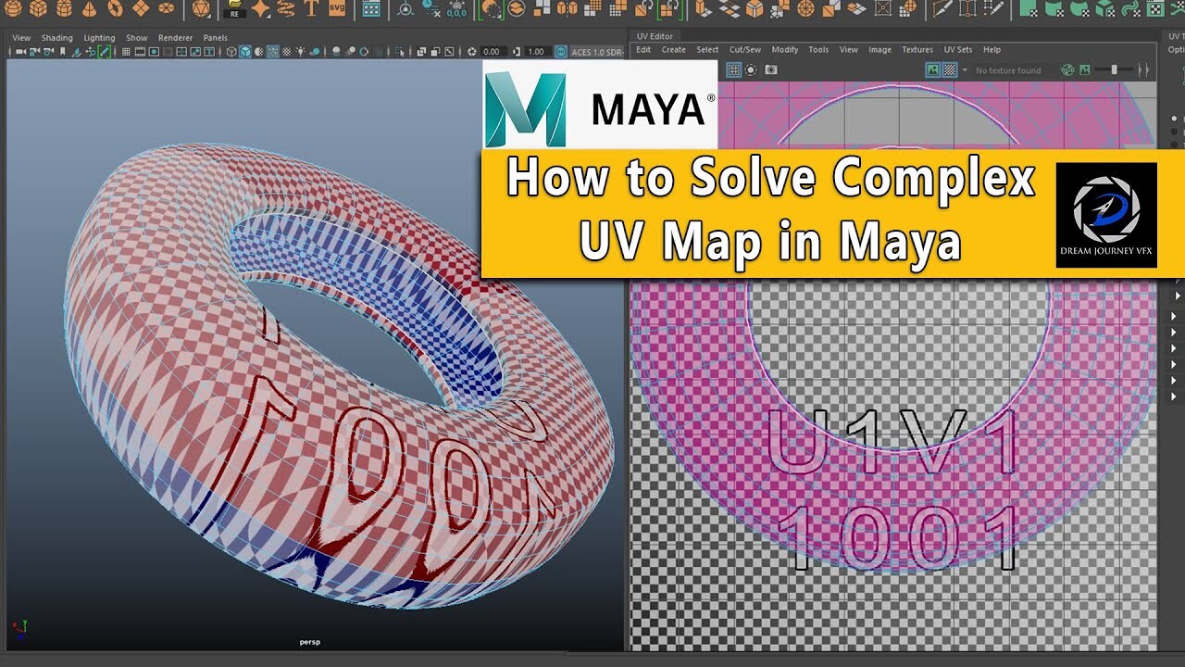The image size is (1185, 667).
Task: Toggle the checker tile display in the UV Editor
Action: coord(949,69)
